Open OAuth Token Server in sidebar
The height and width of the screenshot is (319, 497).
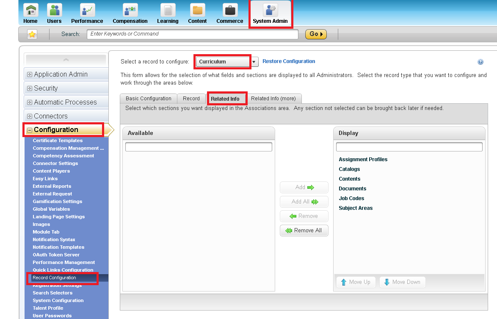[56, 255]
